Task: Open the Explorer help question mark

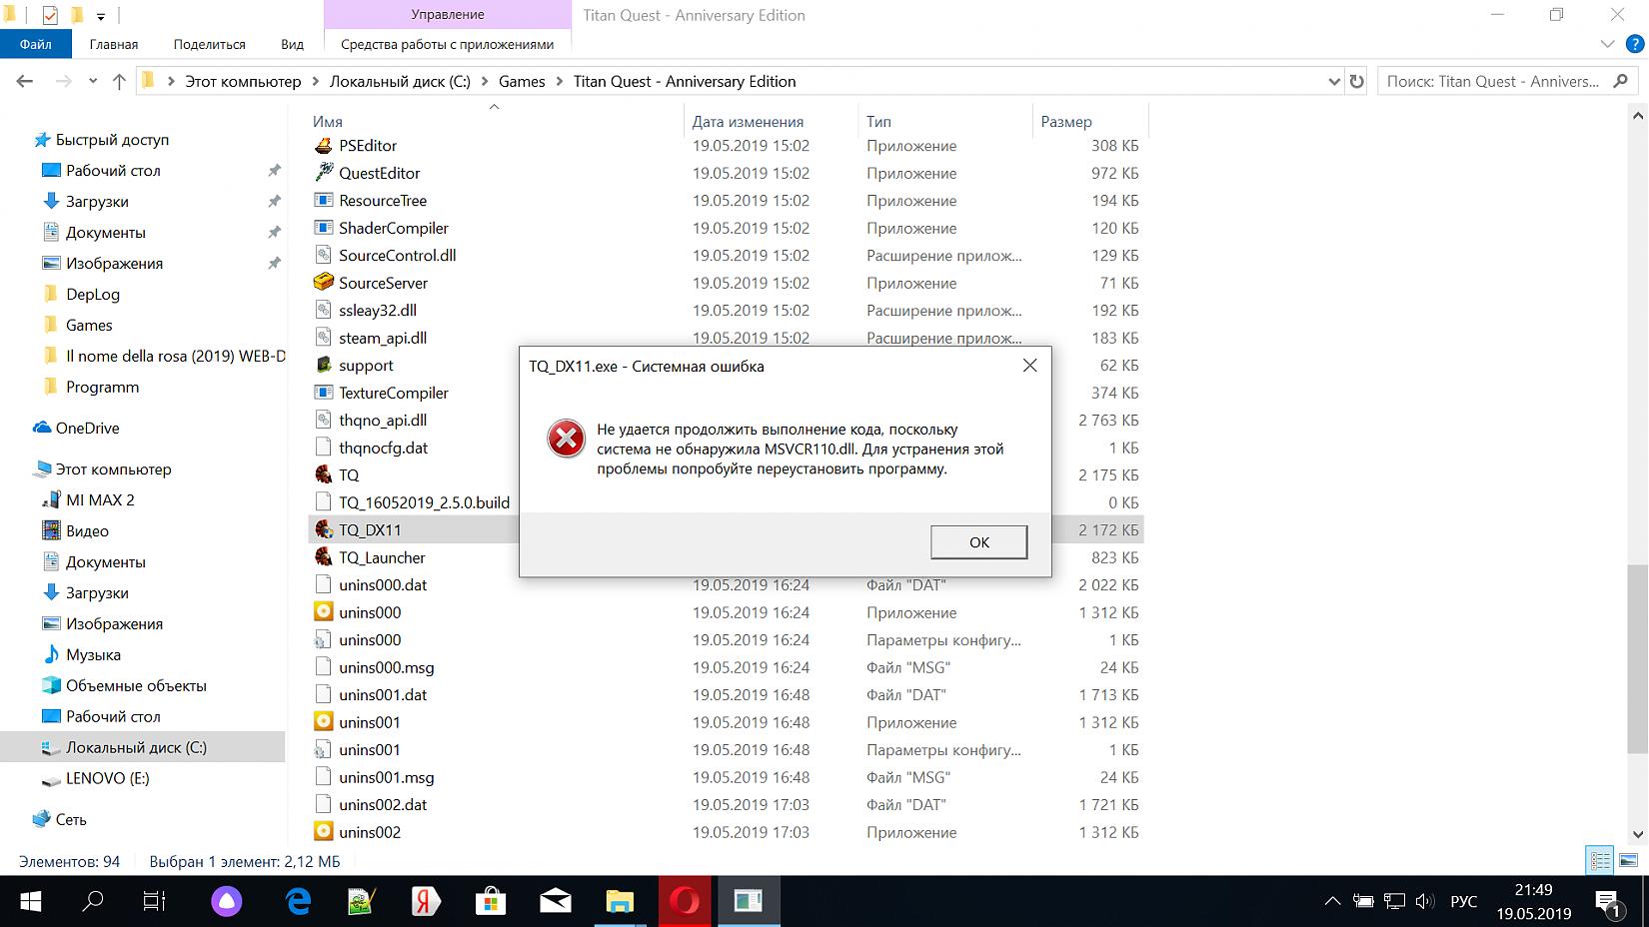Action: click(x=1635, y=44)
